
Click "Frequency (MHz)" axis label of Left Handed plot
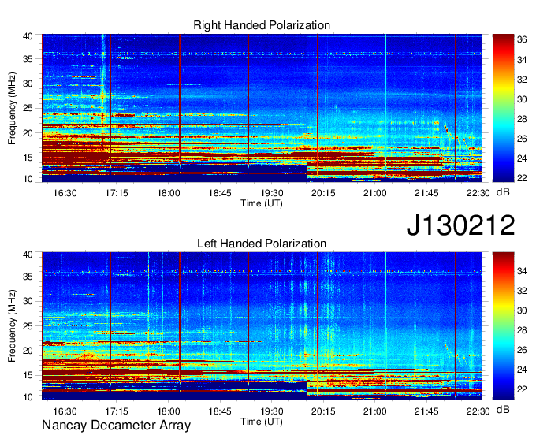tap(12, 326)
